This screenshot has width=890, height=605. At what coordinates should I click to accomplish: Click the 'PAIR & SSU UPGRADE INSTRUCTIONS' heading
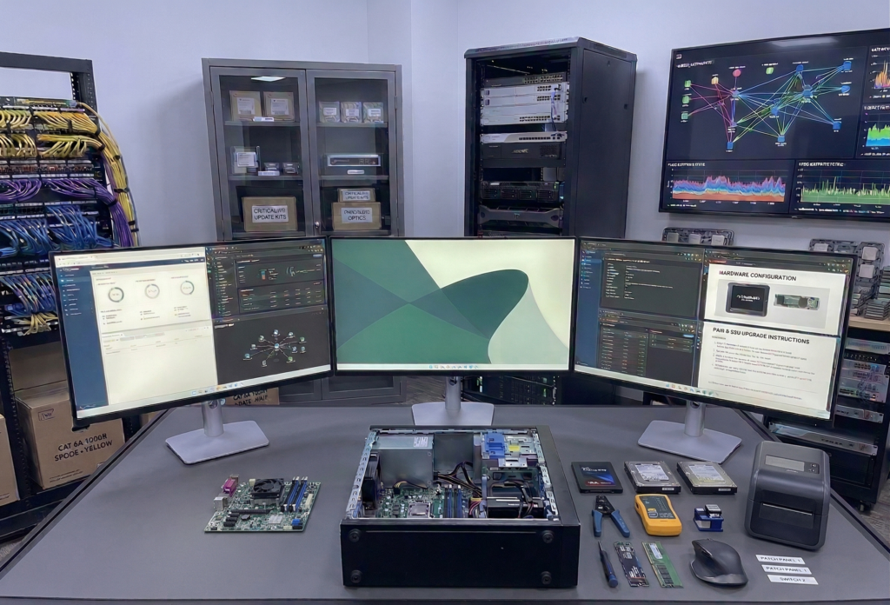[x=761, y=336]
